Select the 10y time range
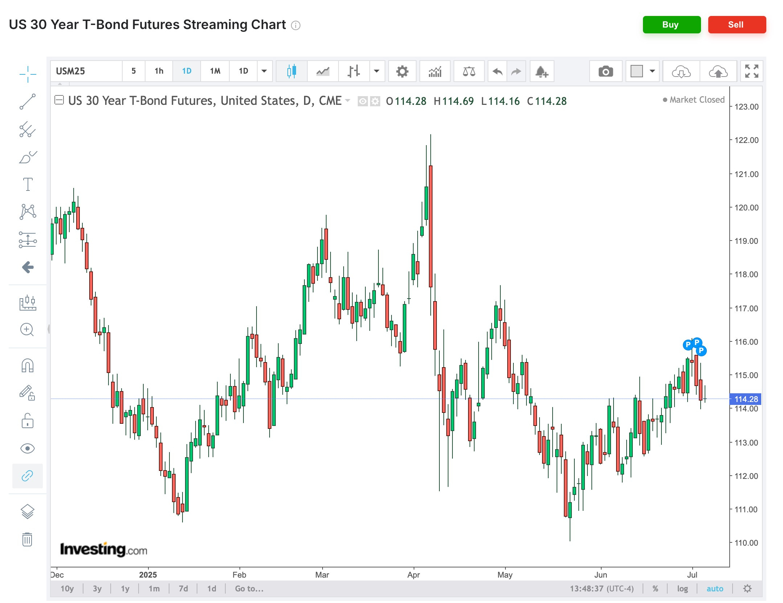Screen dimensions: 783x603 (67, 588)
